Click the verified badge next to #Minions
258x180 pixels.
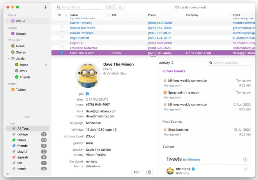193,169
